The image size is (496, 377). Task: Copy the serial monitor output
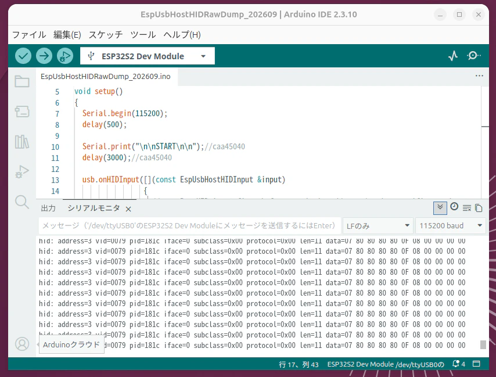tap(479, 208)
